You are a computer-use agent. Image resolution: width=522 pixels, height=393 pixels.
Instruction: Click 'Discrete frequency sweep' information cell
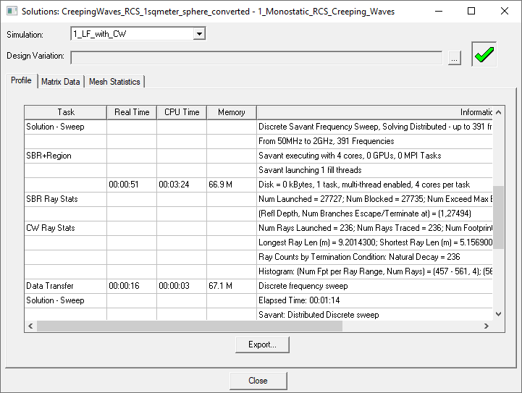point(374,286)
